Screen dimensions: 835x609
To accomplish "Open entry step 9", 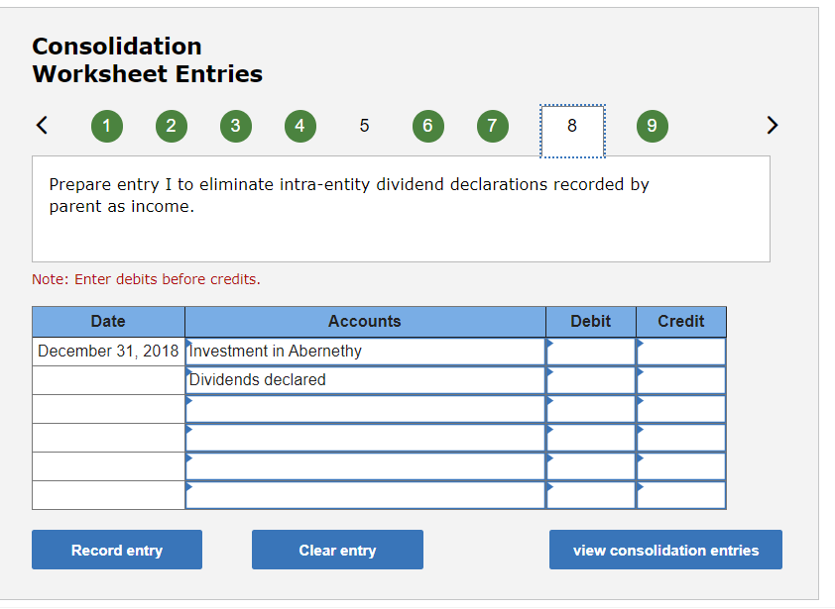I will (653, 126).
